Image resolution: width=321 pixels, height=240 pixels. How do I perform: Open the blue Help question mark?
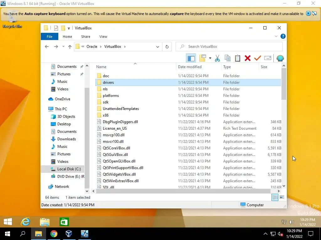(283, 36)
